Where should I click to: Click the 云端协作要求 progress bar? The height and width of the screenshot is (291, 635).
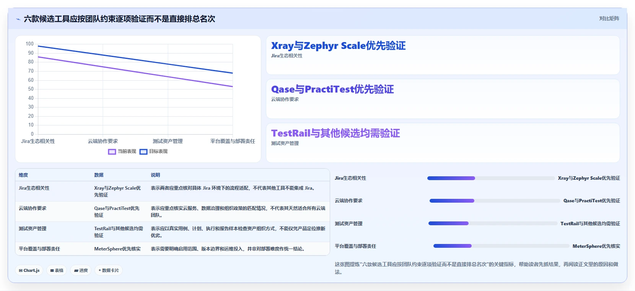click(495, 201)
